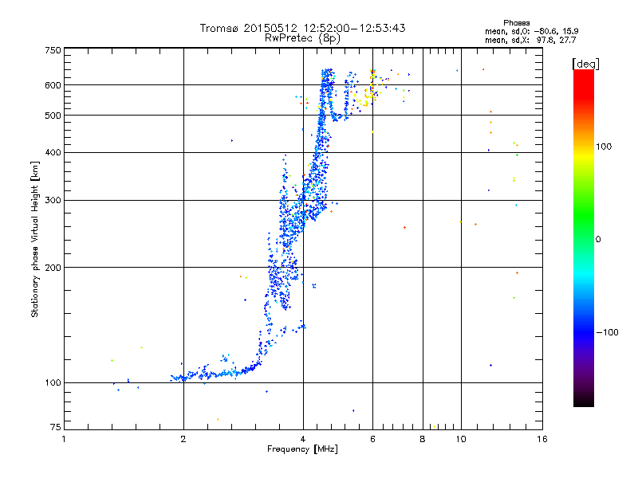This screenshot has height=478, width=638.
Task: Click the y-axis tick label '750'
Action: coord(53,50)
